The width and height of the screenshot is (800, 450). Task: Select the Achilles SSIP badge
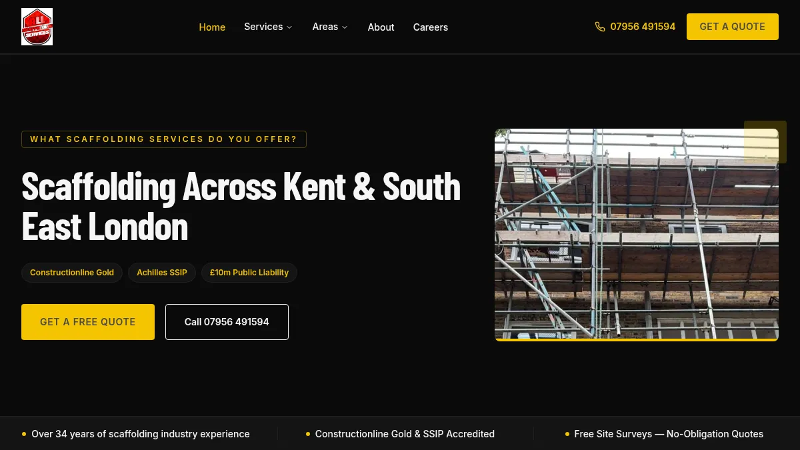pos(162,273)
